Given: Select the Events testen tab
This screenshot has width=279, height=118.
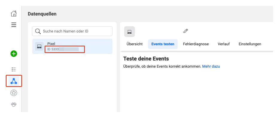Looking at the screenshot, I should click(x=163, y=44).
